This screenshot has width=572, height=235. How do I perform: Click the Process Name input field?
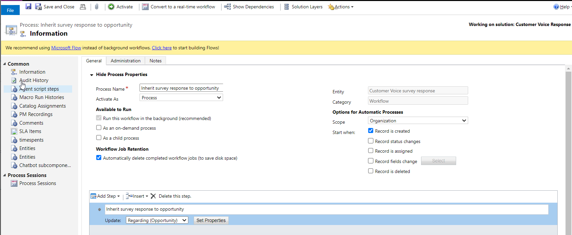pyautogui.click(x=181, y=88)
